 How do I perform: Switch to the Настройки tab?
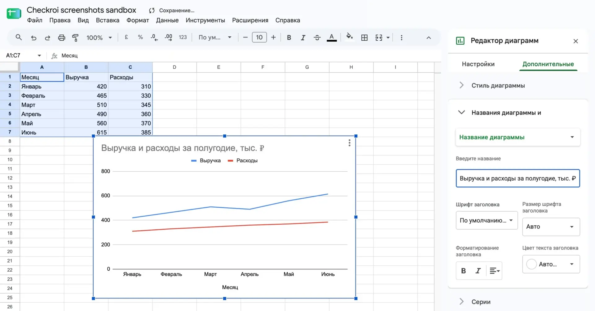(478, 64)
